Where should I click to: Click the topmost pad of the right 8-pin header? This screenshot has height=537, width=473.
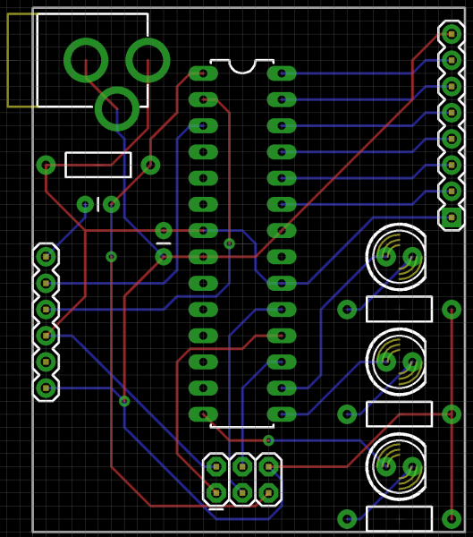click(452, 34)
